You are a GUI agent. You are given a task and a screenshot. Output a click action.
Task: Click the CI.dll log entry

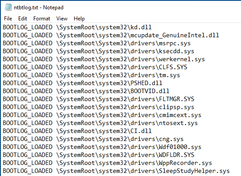[77, 131]
